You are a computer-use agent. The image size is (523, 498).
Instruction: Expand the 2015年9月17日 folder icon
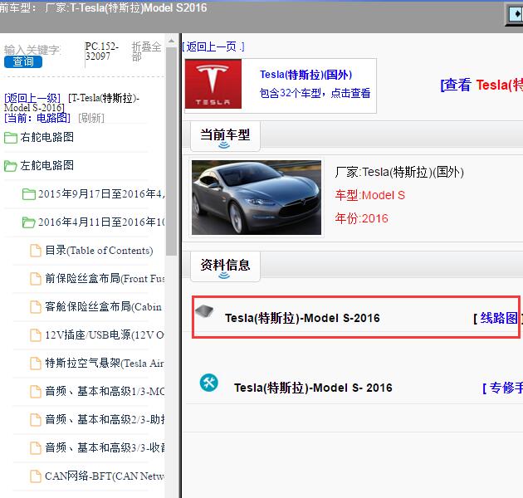tap(29, 194)
